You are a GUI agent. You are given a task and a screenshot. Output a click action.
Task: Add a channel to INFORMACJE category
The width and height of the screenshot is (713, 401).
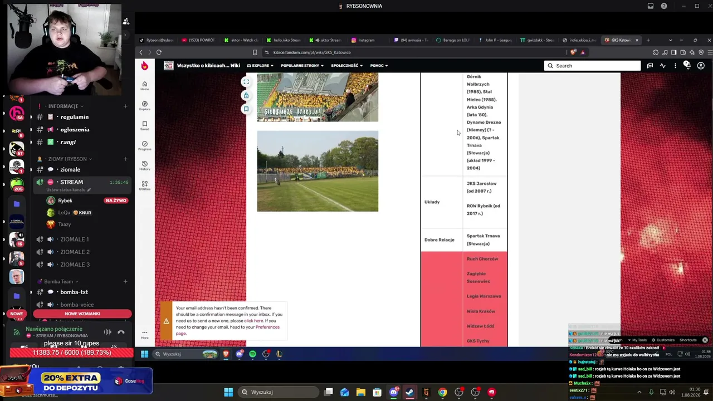125,106
